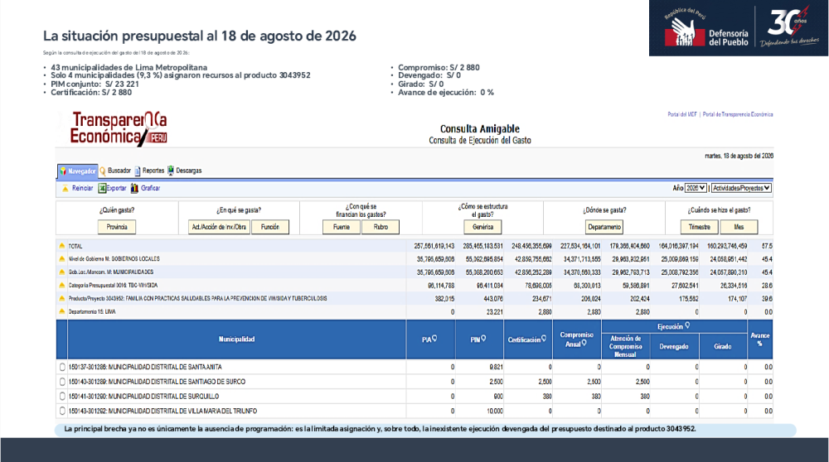Click the Departamento button
Viewport: 829px width, 462px height.
point(604,227)
